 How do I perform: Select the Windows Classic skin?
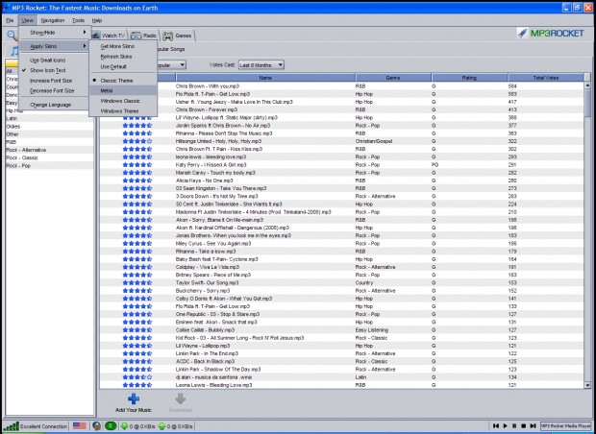120,101
